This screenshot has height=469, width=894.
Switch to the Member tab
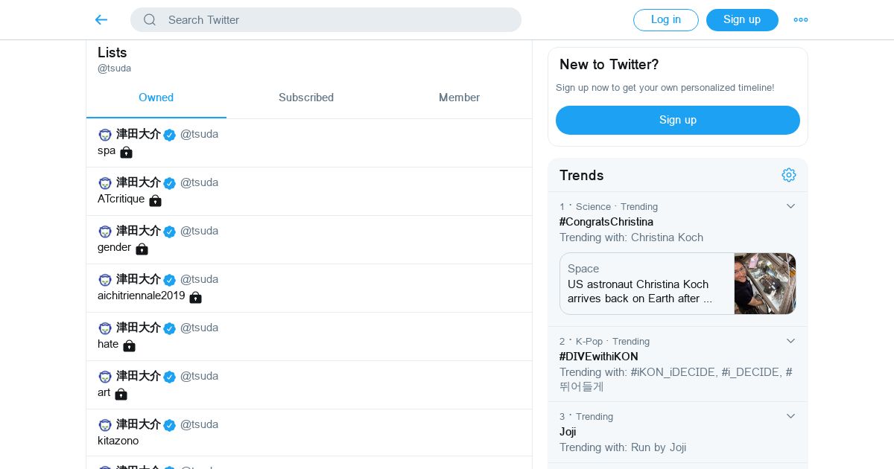tap(459, 98)
